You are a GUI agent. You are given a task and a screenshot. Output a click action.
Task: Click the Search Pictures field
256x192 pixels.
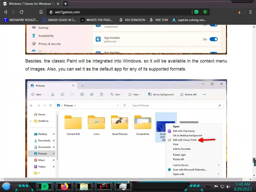[x=177, y=105]
